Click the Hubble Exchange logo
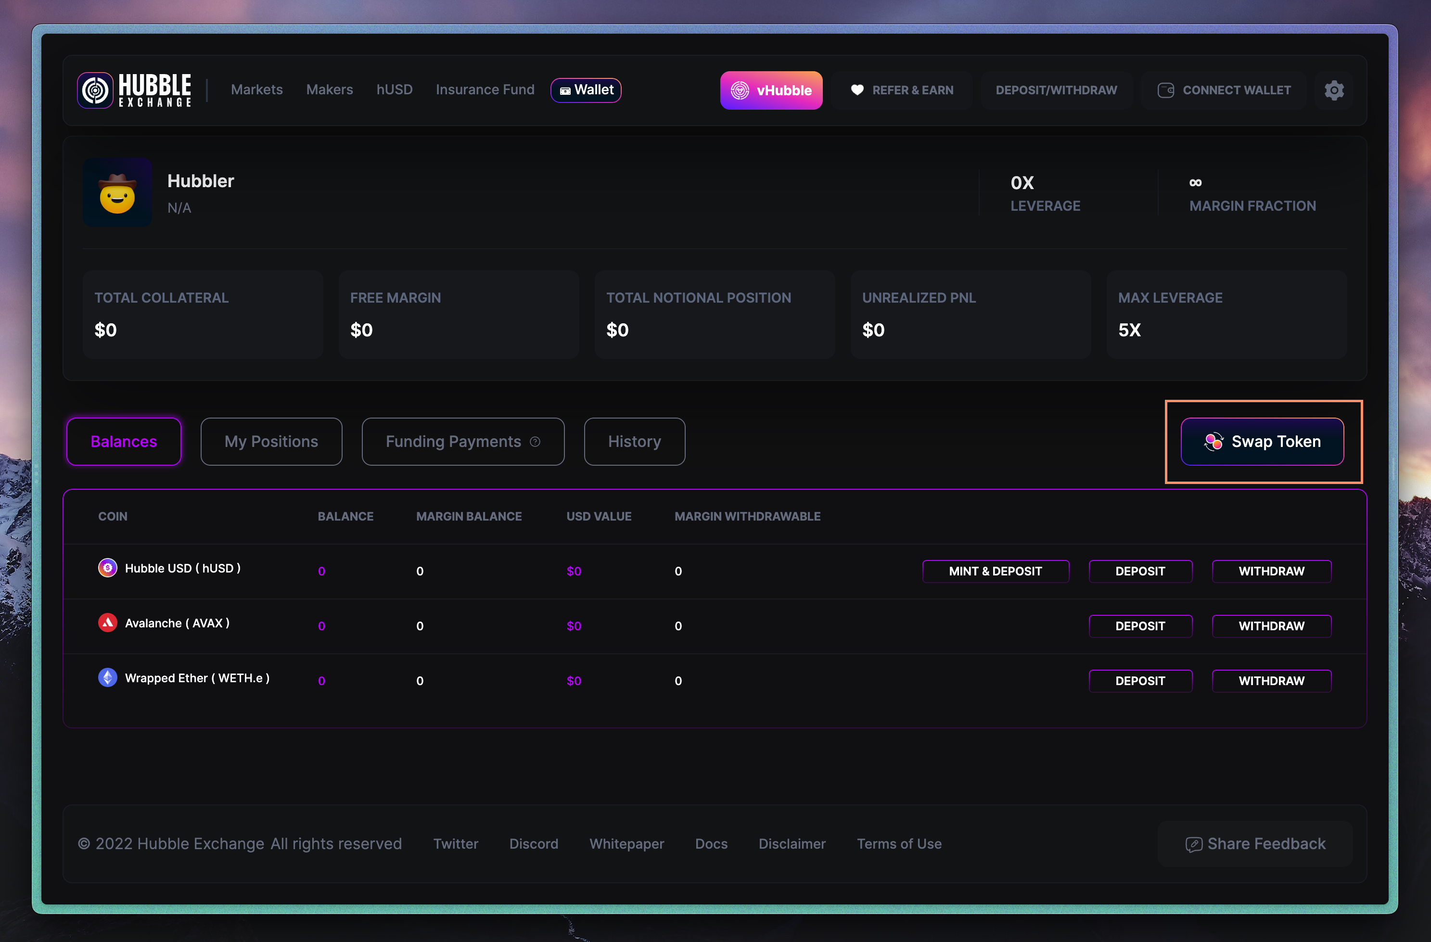 (134, 90)
